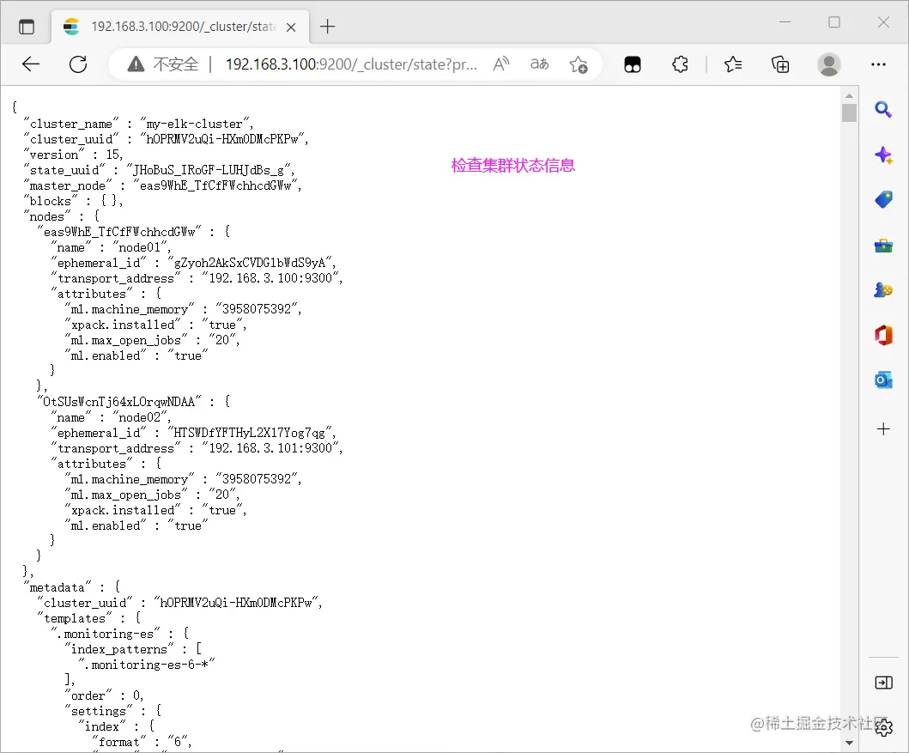Click the "metadata" key text
909x753 pixels.
pyautogui.click(x=58, y=587)
